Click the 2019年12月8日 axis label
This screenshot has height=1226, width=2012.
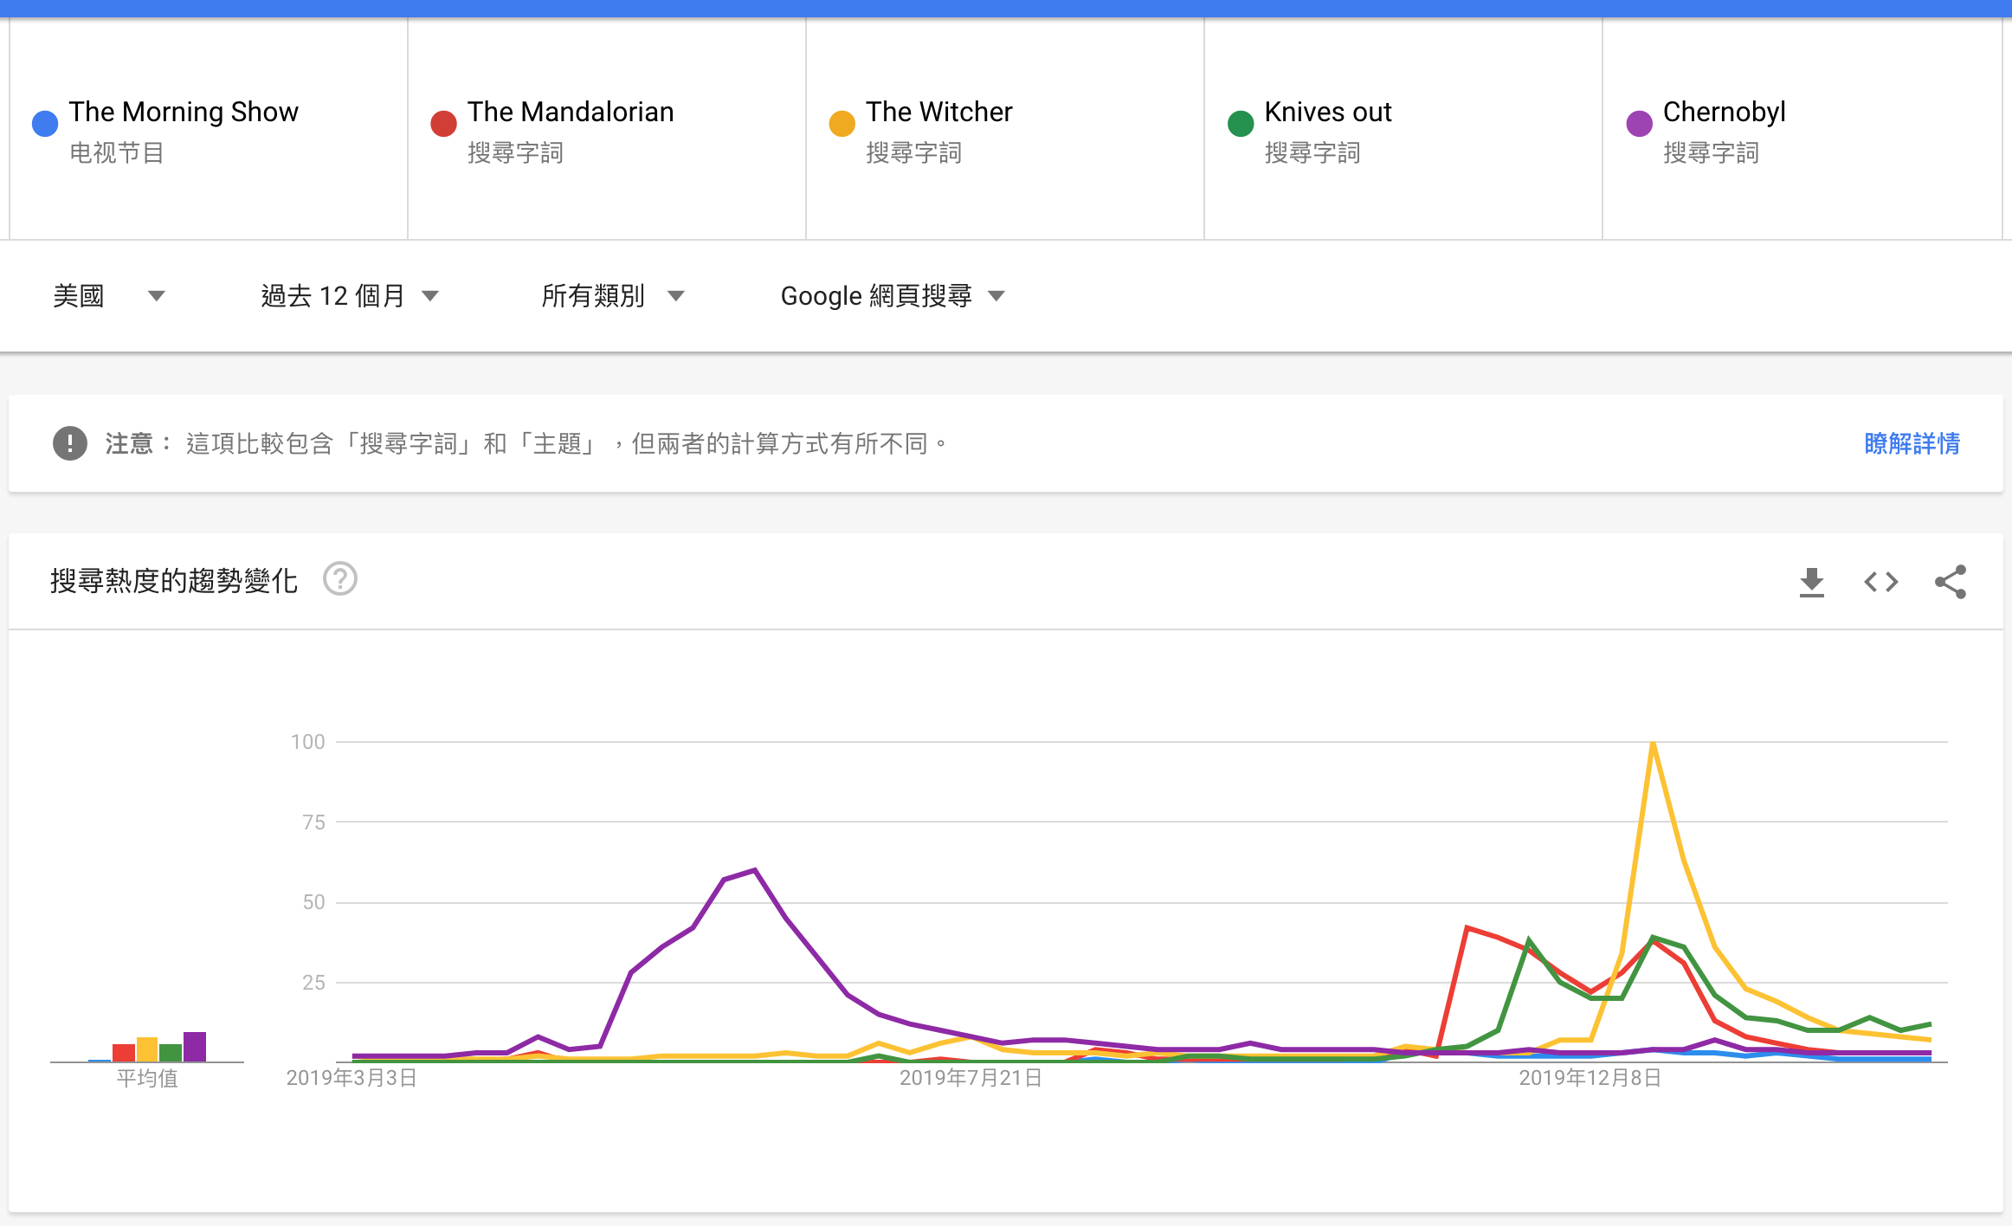click(x=1590, y=1078)
